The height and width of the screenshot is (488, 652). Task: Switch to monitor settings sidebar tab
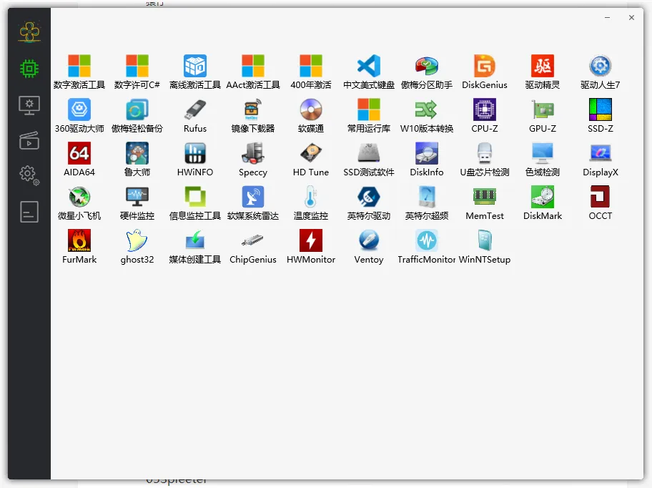29,105
